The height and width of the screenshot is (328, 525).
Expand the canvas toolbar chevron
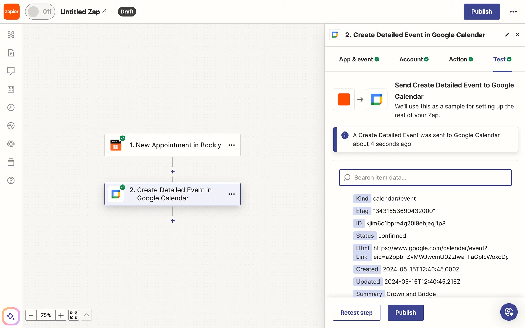coord(86,315)
